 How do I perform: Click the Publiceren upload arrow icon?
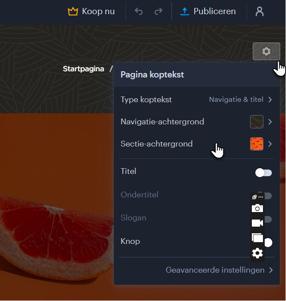pyautogui.click(x=184, y=12)
